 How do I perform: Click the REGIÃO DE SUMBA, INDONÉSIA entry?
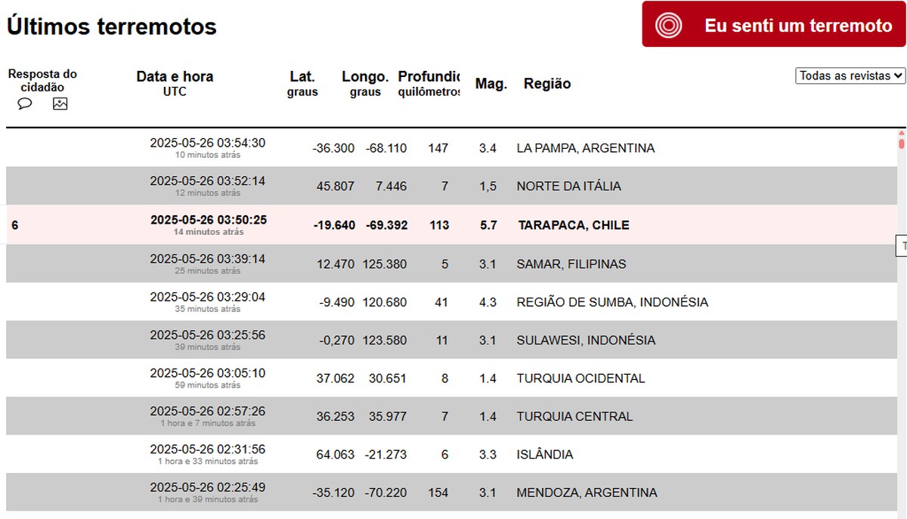click(x=612, y=302)
